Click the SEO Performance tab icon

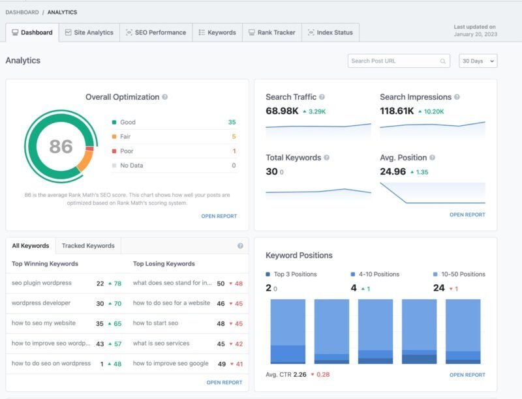(x=129, y=32)
